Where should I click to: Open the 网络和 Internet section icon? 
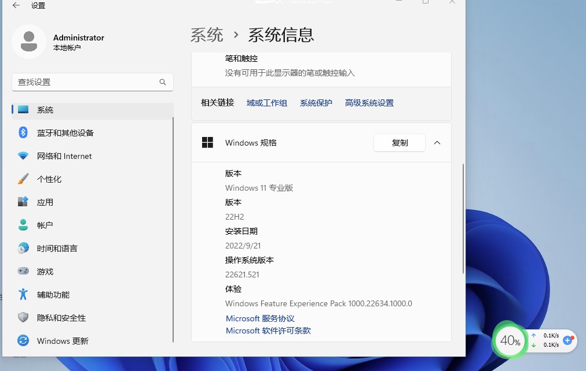click(22, 155)
